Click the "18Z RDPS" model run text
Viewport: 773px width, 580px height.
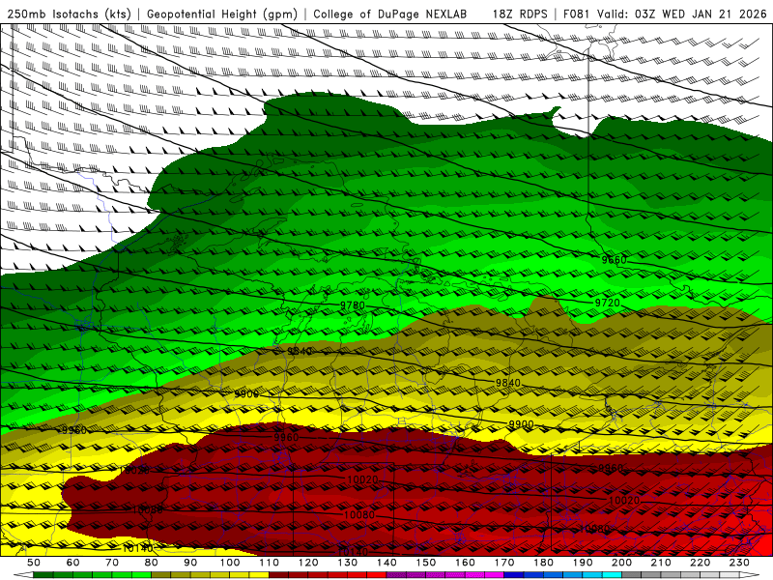tap(520, 14)
